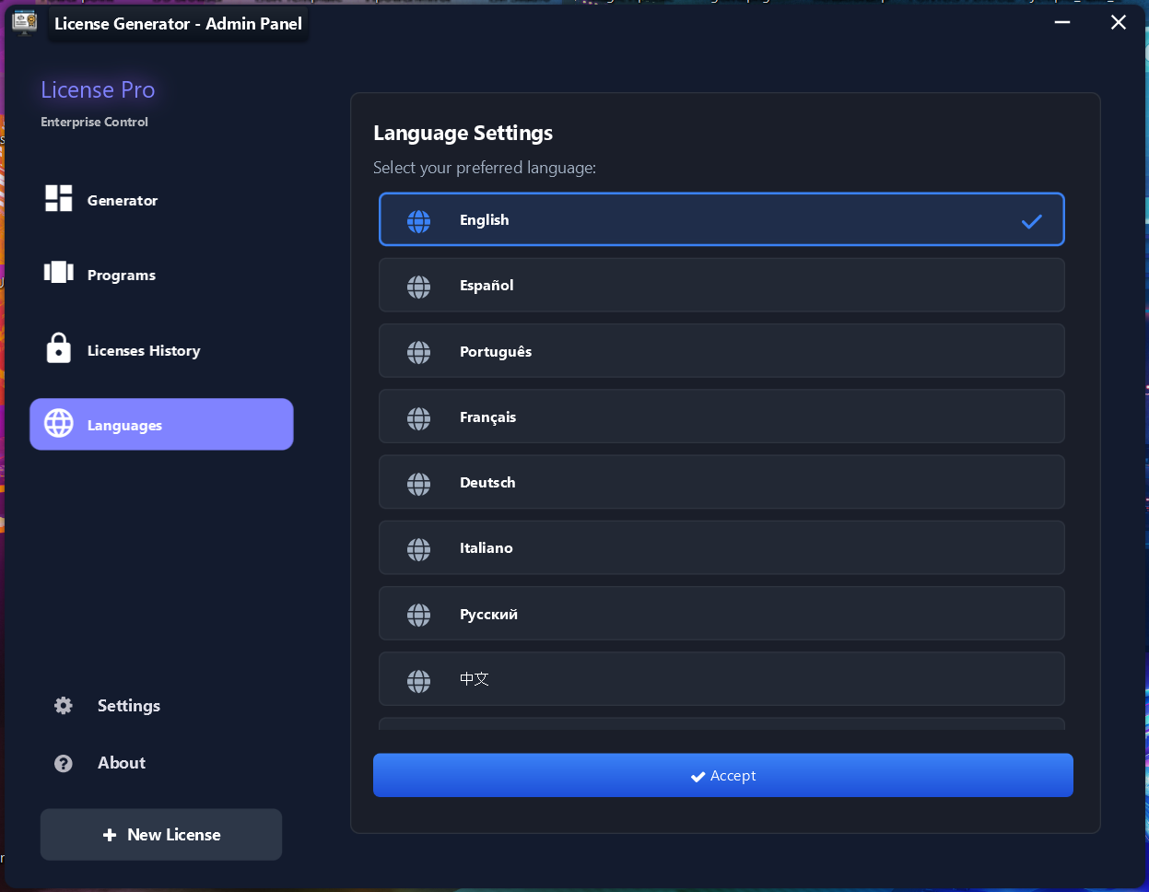Select Русский from the language list

point(721,613)
